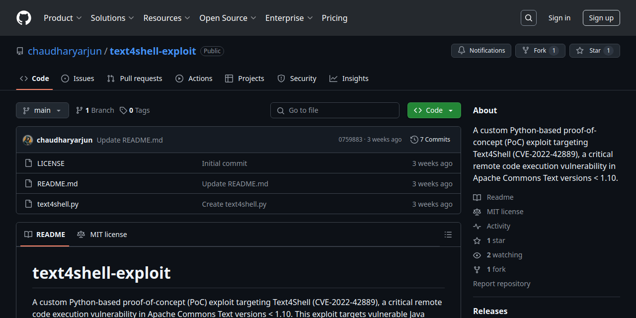Switch to the Actions tab
The image size is (636, 318).
(194, 79)
